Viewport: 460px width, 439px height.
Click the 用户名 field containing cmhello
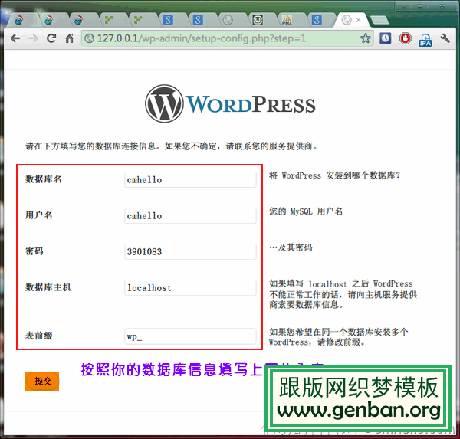pyautogui.click(x=190, y=216)
